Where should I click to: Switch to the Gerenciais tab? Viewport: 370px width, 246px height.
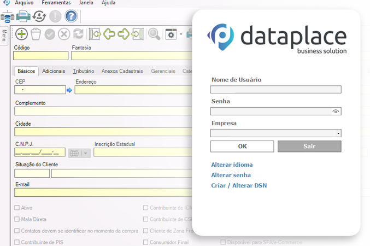163,71
